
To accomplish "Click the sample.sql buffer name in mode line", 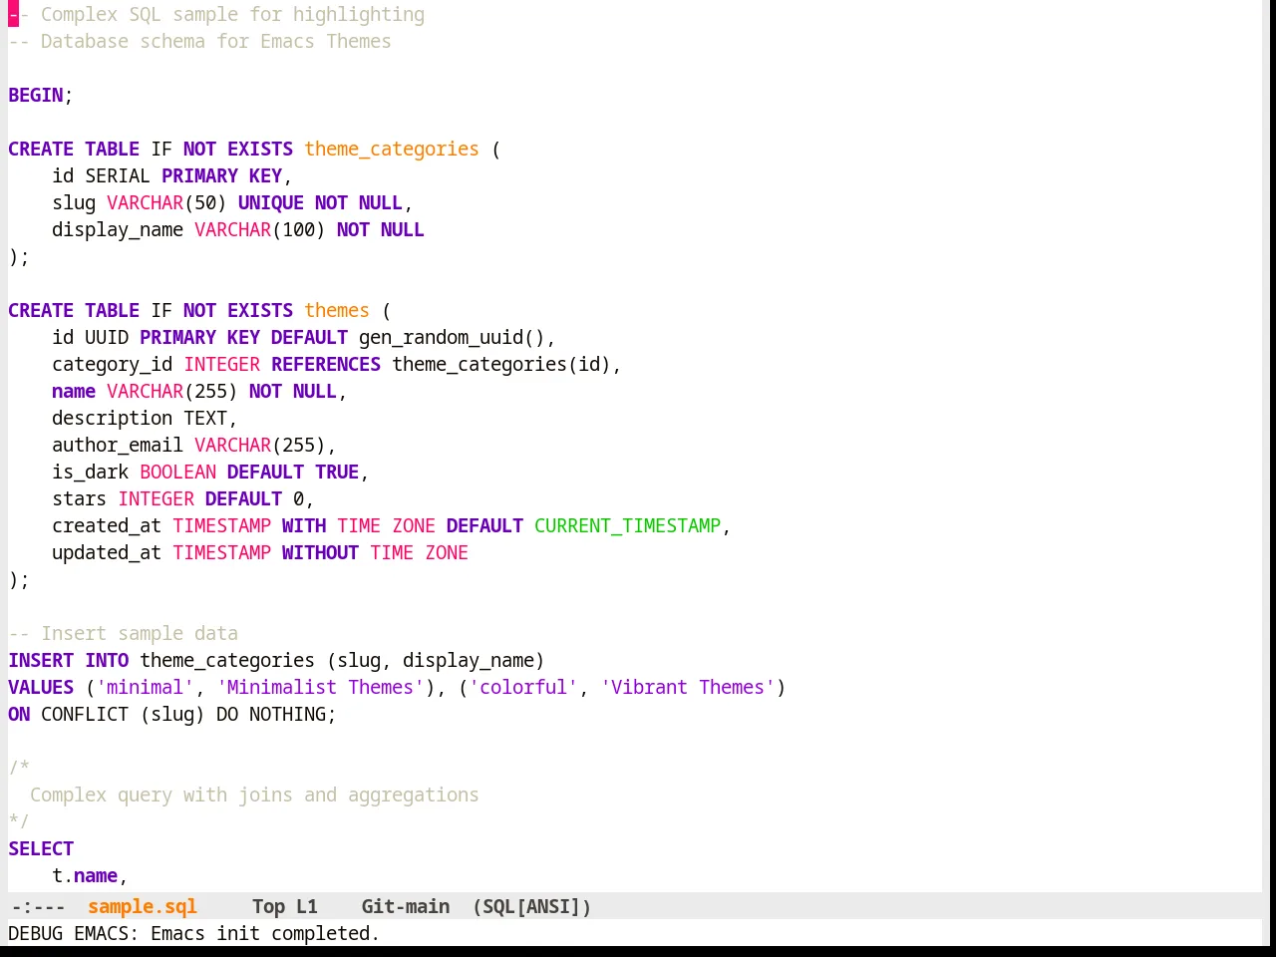I will pos(143,906).
